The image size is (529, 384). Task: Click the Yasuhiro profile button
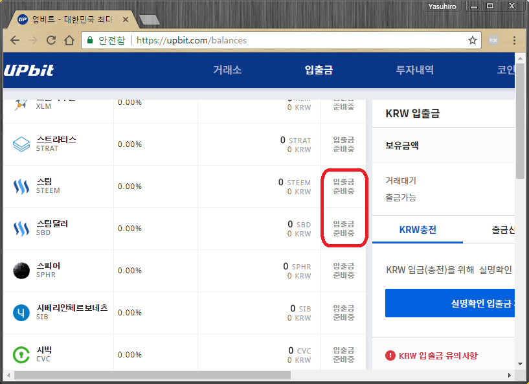tap(442, 6)
